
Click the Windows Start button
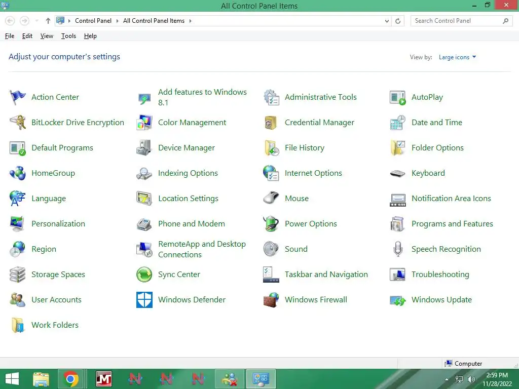(x=12, y=379)
